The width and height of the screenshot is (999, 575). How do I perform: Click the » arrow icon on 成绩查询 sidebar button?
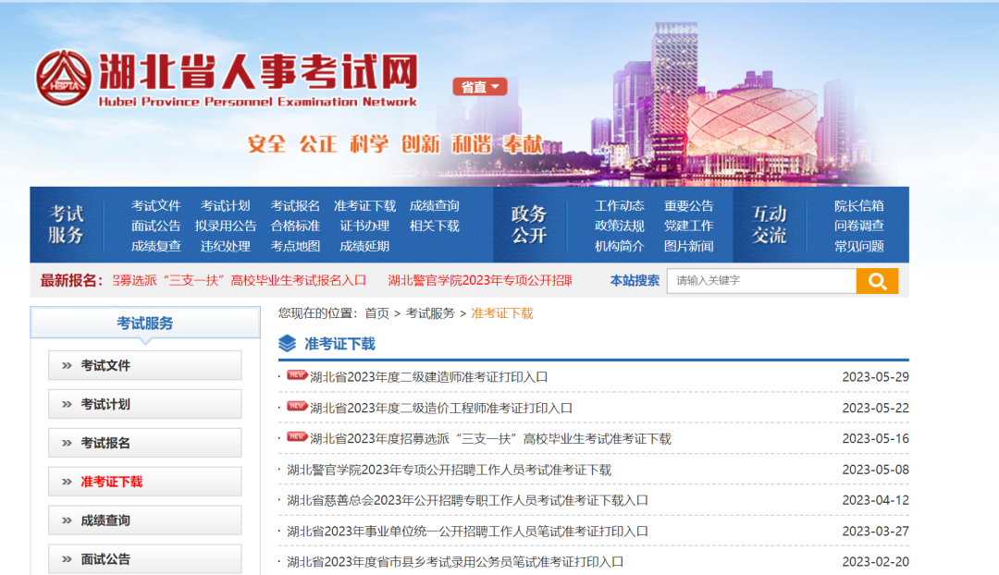coord(67,520)
